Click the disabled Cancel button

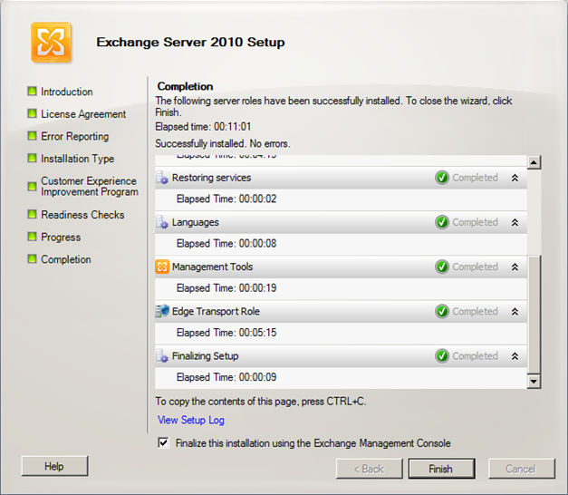click(x=521, y=469)
